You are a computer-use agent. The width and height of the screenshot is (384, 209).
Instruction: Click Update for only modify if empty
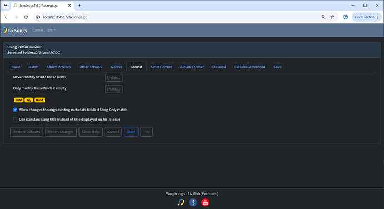coord(114,89)
